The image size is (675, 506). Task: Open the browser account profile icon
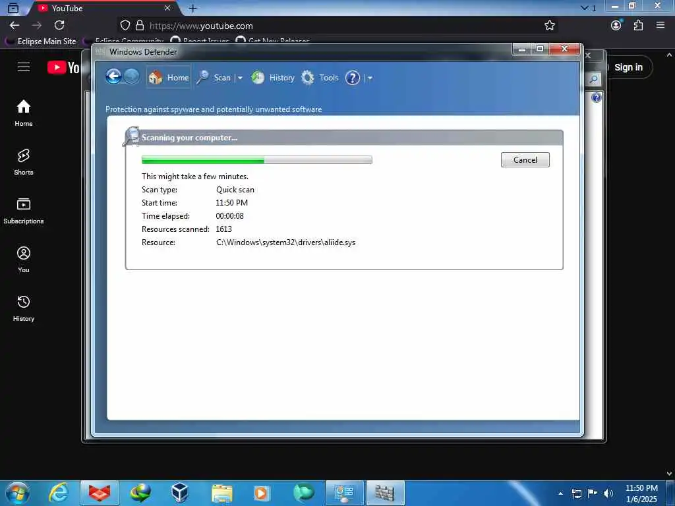[616, 26]
